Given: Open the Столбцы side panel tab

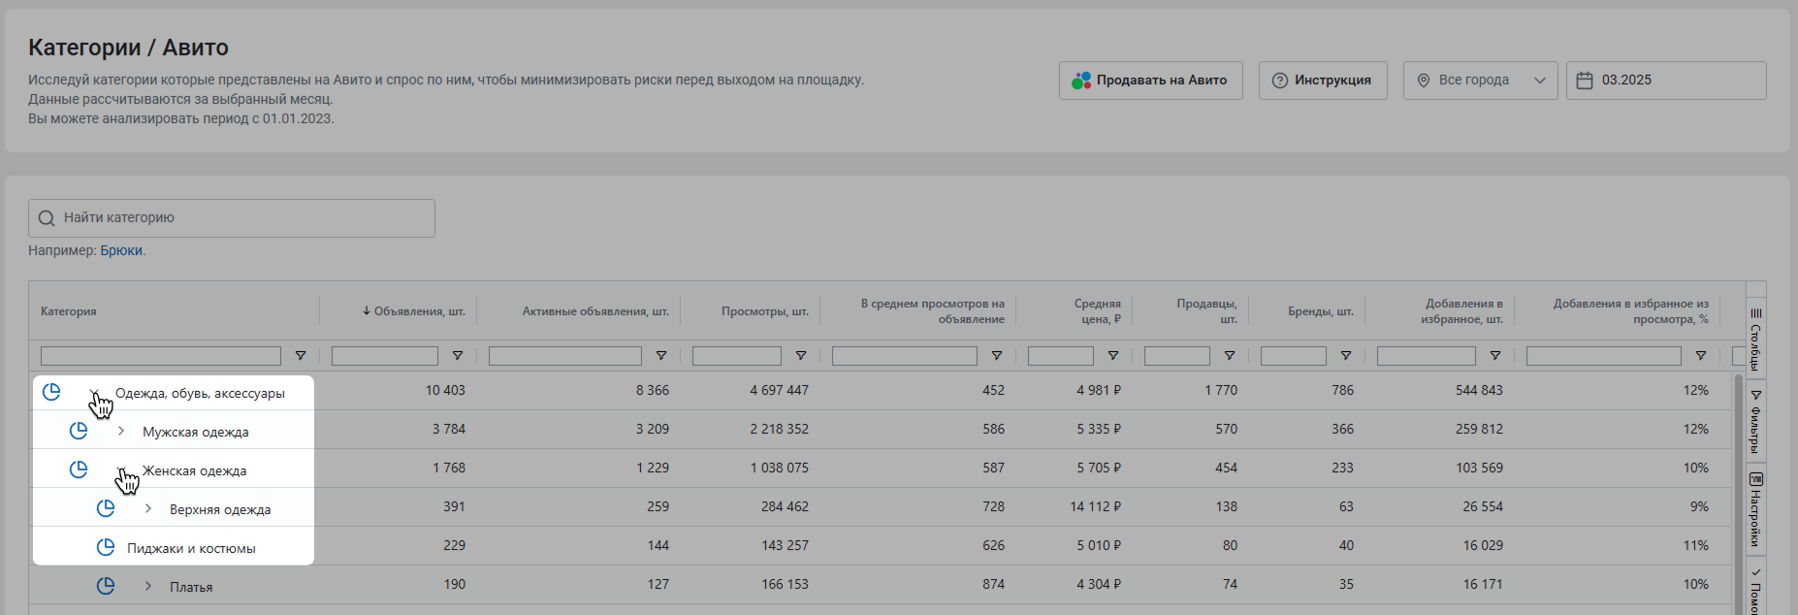Looking at the screenshot, I should tap(1756, 340).
